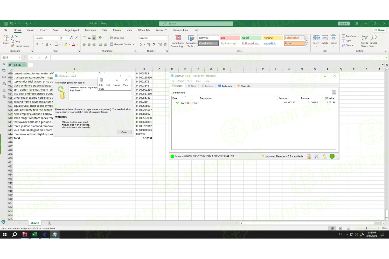Screen dimensions: 389x259
Task: Click Electrum green network status circle
Action: pos(332,156)
